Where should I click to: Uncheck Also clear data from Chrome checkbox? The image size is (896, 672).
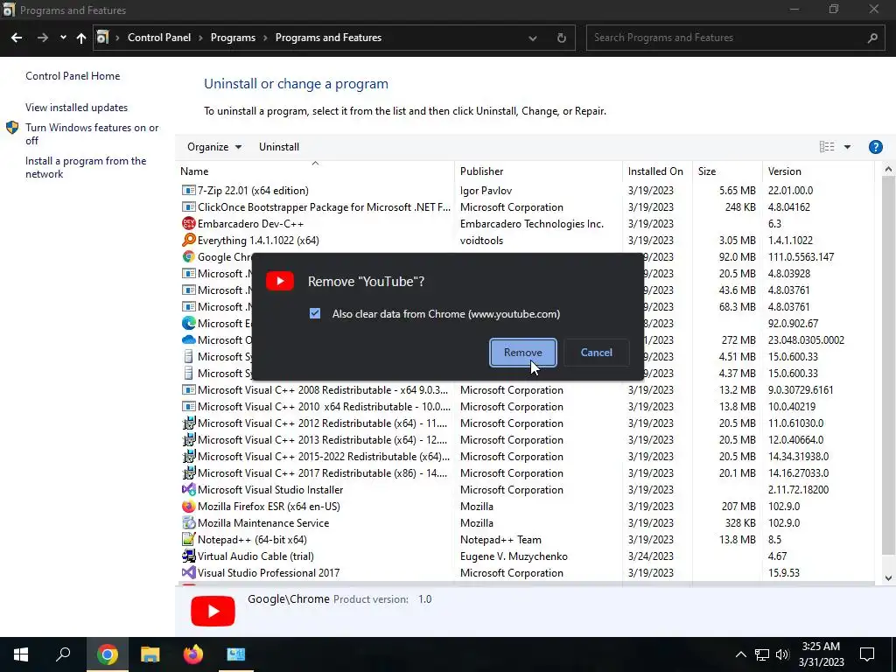[x=315, y=313]
